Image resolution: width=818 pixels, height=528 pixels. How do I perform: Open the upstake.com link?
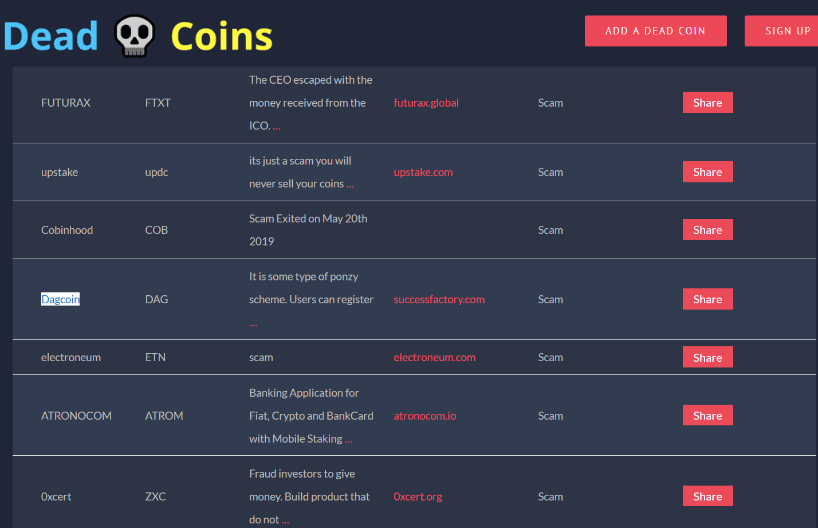tap(423, 172)
